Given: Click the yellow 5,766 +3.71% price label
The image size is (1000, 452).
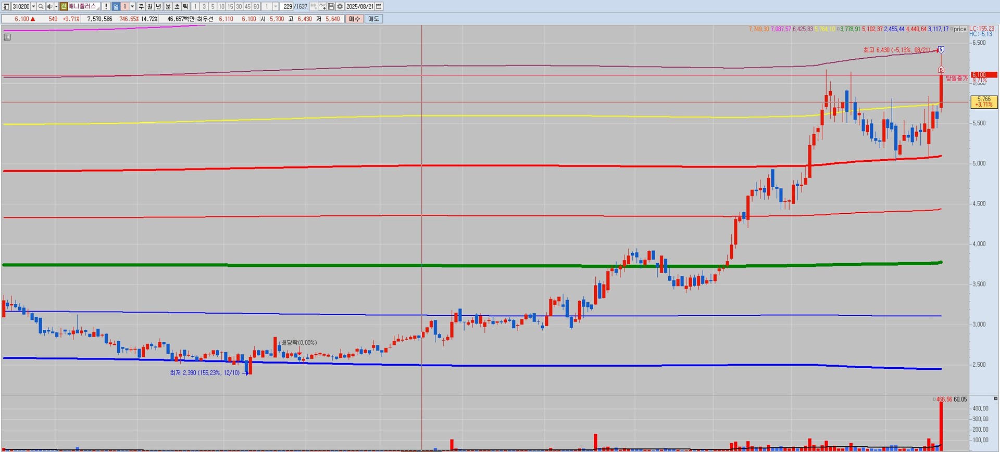Looking at the screenshot, I should [x=984, y=102].
